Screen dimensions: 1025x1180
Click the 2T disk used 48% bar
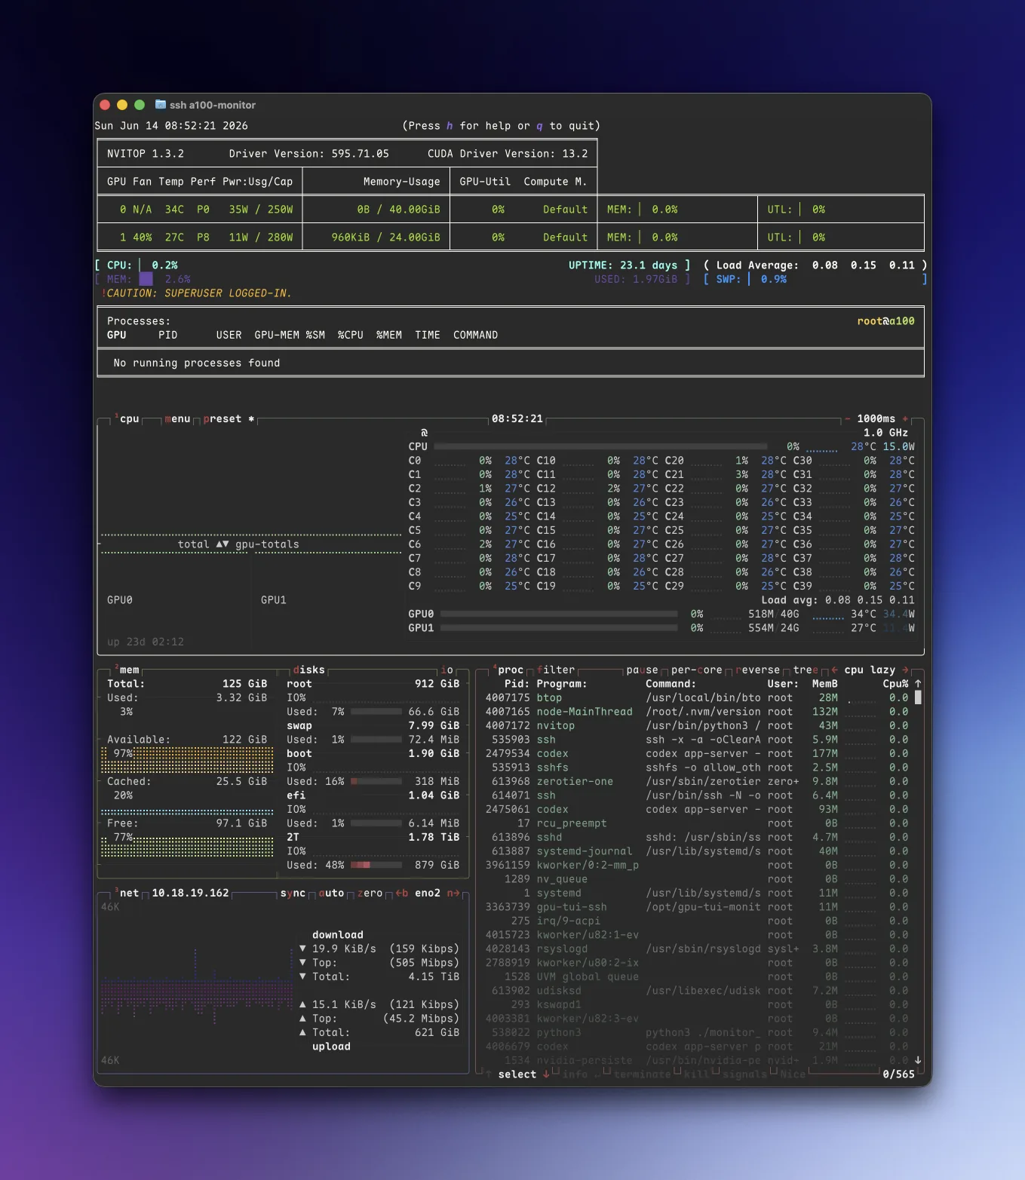click(x=376, y=865)
